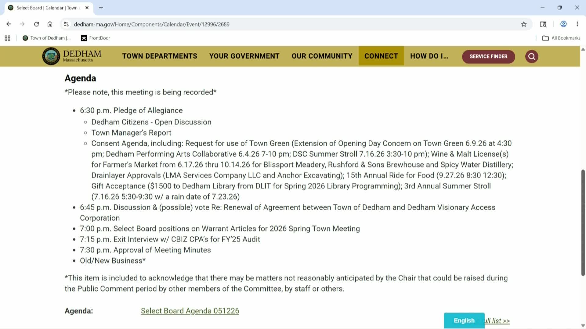Open the Town of Dedham bookmark
This screenshot has height=329, width=586.
click(47, 38)
